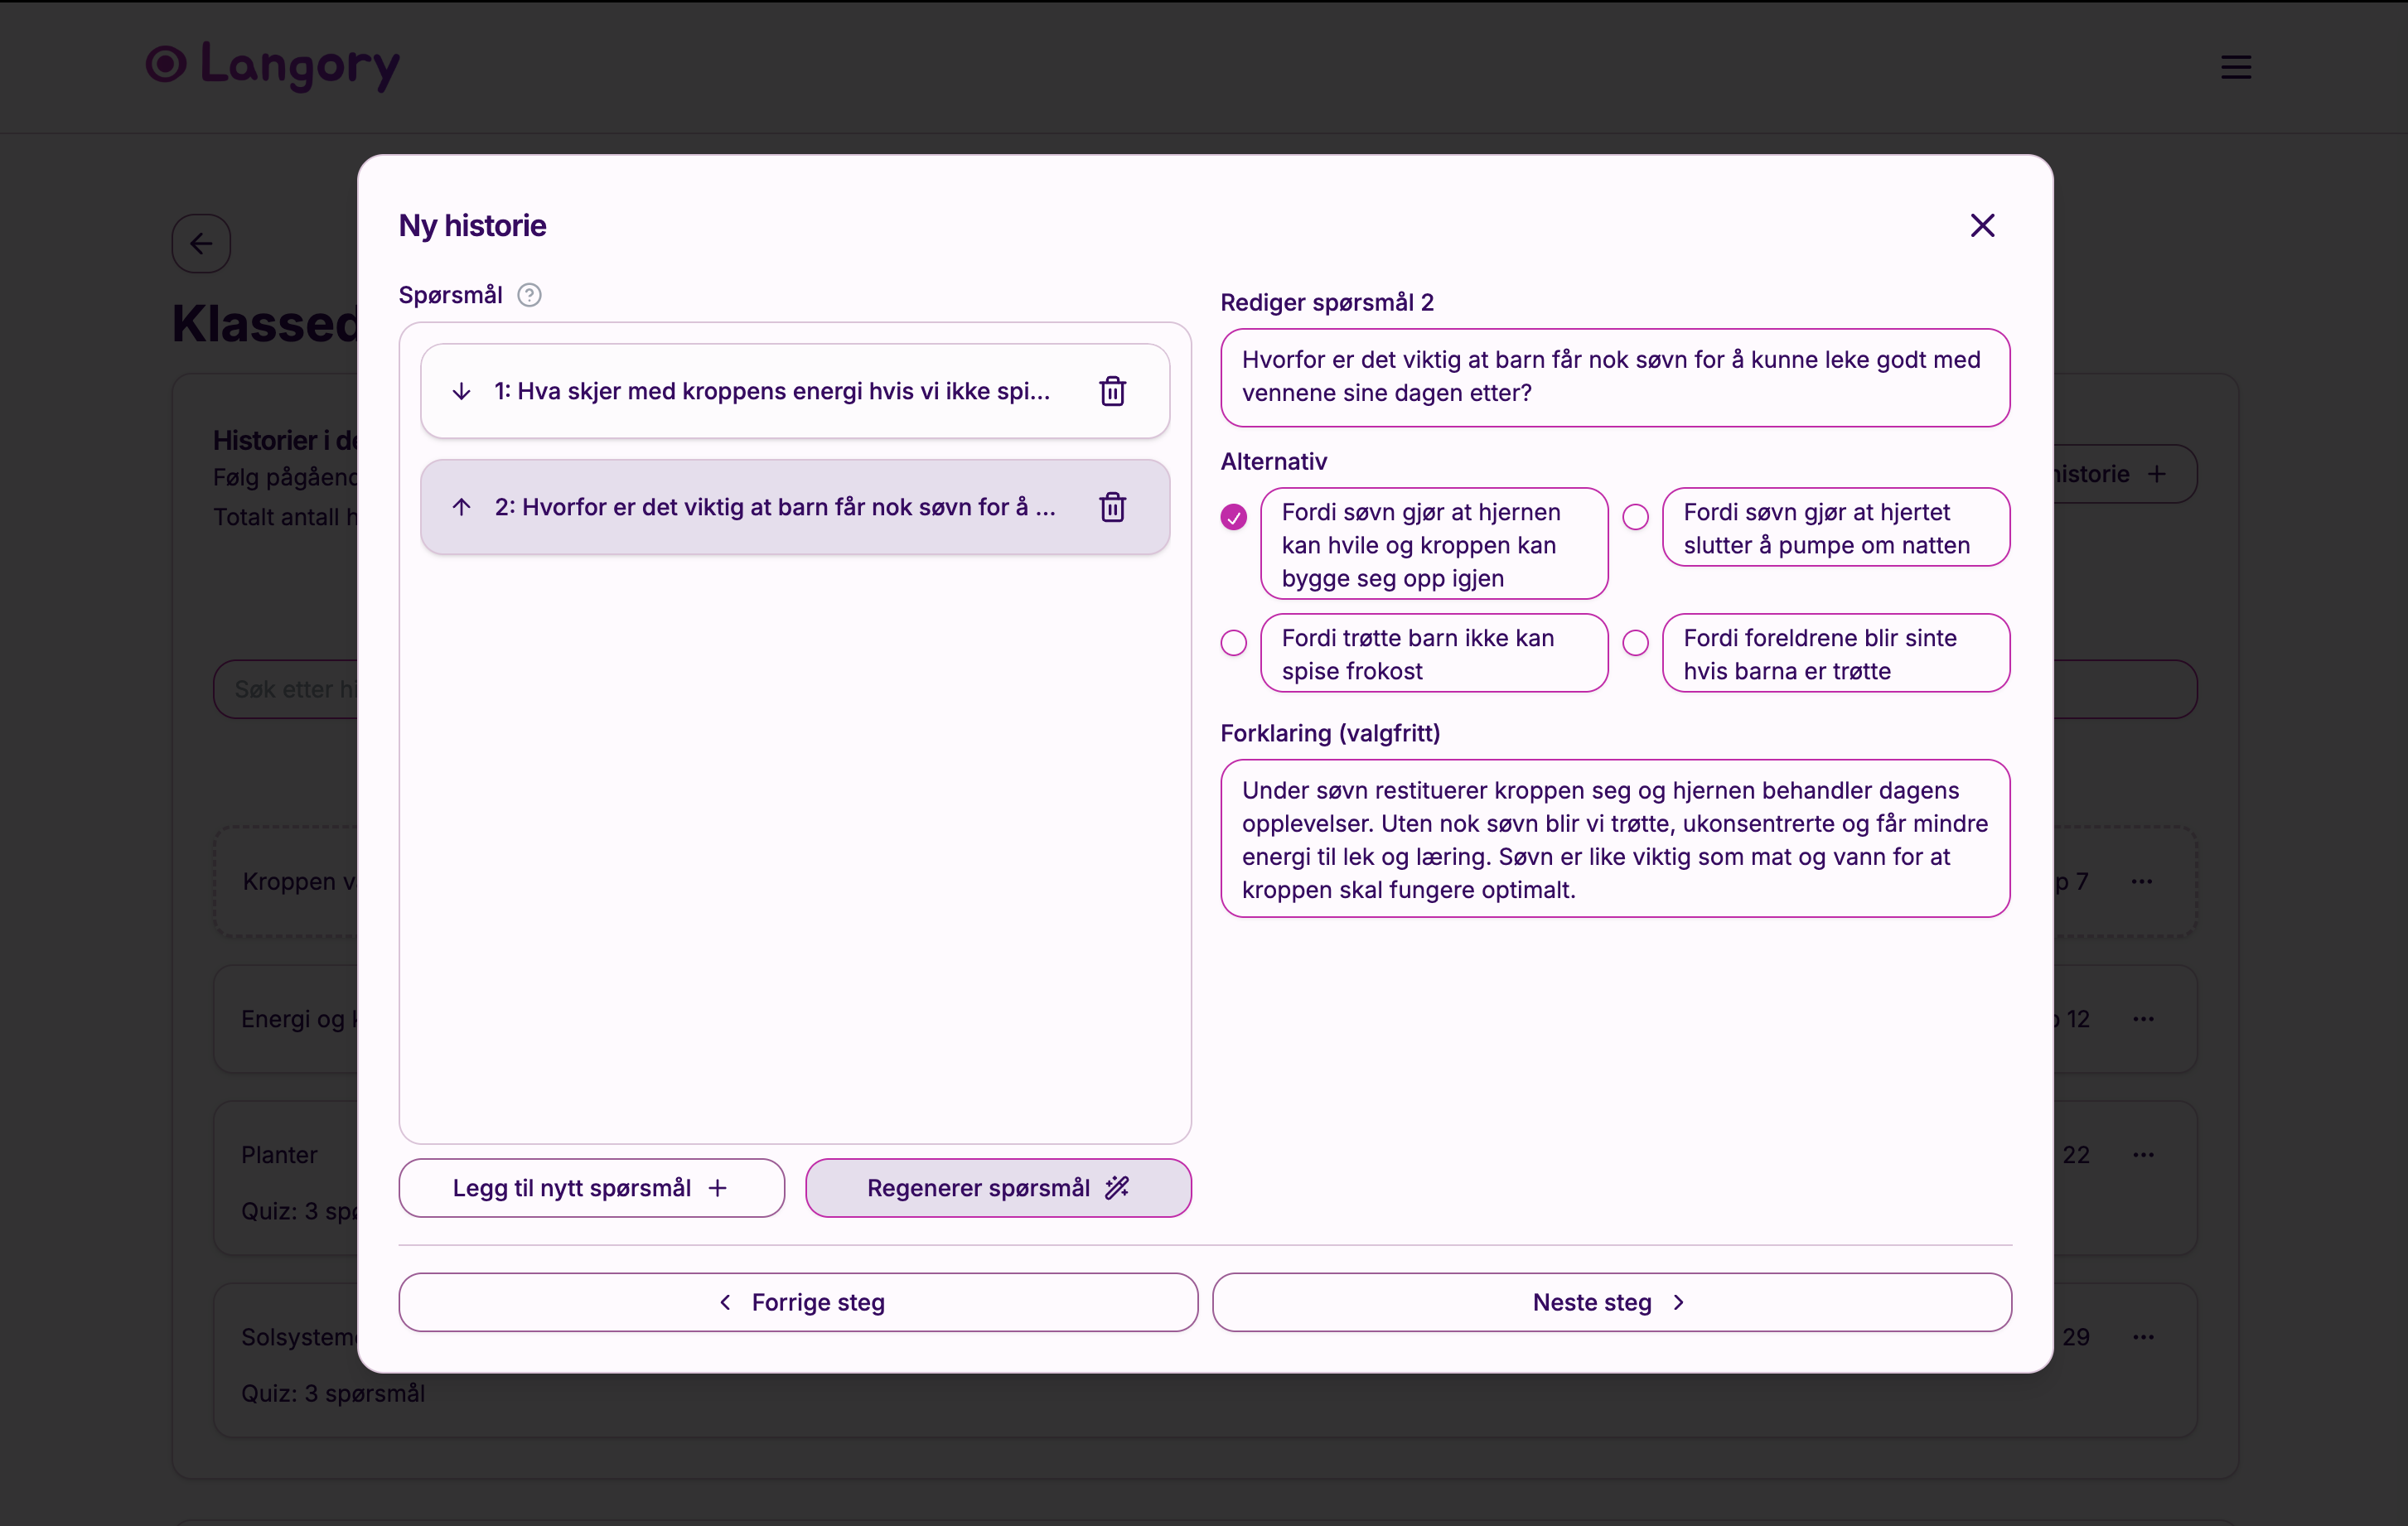2408x1526 pixels.
Task: Select the checked radio for 'hjernen kan hvile'
Action: coord(1233,517)
